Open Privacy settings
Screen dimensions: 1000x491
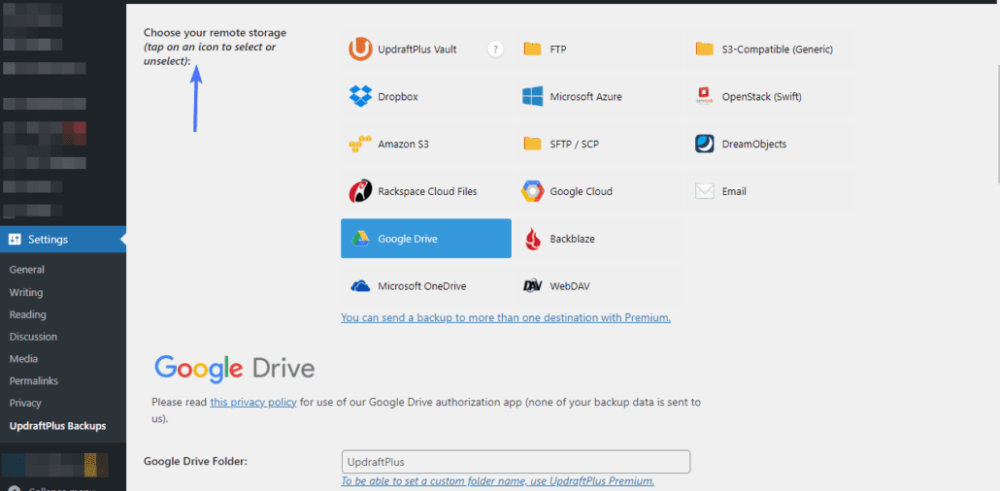point(25,403)
